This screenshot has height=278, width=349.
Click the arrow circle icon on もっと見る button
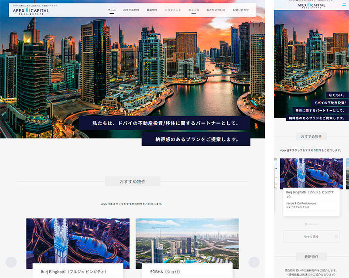(336, 237)
